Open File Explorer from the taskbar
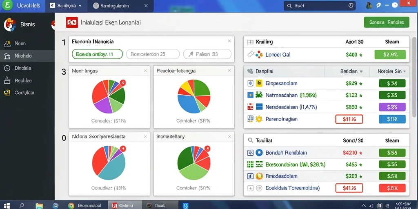This screenshot has width=418, height=209. (x=39, y=206)
